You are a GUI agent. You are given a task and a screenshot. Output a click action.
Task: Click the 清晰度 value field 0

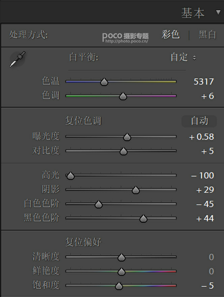[211, 257]
